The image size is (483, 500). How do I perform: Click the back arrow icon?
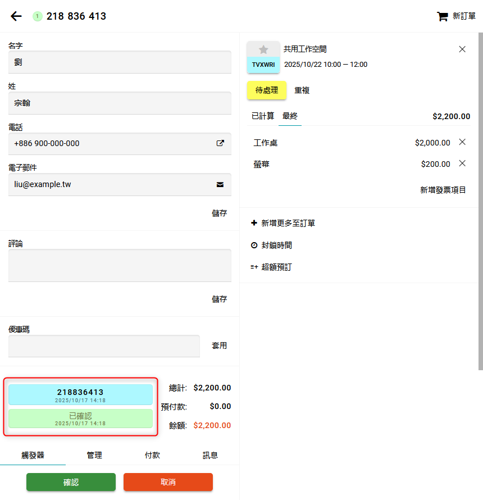(x=16, y=16)
